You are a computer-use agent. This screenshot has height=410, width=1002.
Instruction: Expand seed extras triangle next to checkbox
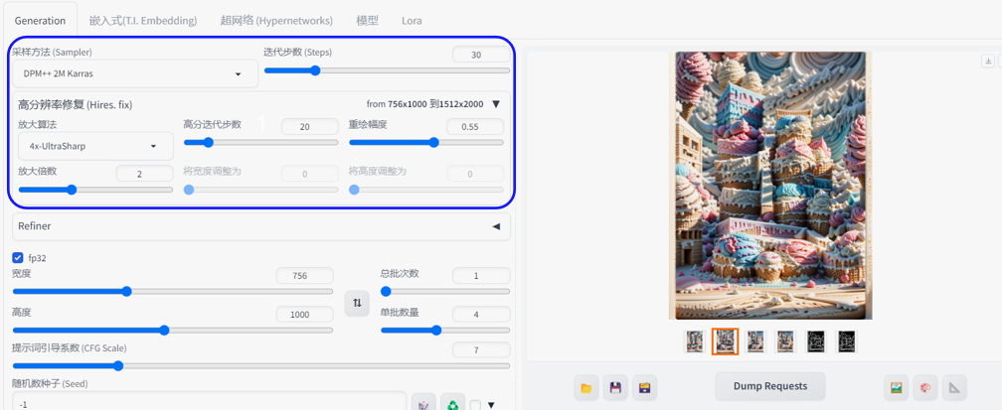tap(491, 404)
